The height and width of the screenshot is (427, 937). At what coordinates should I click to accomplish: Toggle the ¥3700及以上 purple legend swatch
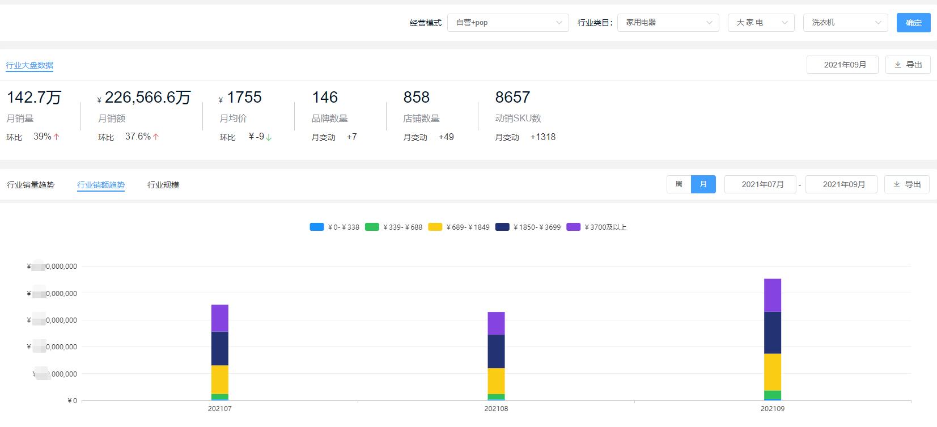tap(573, 227)
